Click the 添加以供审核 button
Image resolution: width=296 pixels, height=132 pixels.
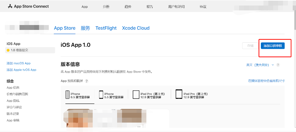pyautogui.click(x=273, y=46)
